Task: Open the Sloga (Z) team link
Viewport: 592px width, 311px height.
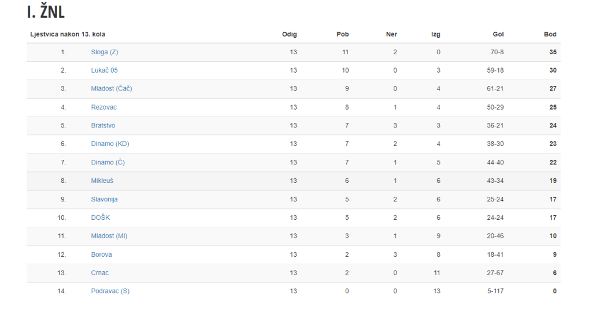Action: click(x=105, y=52)
